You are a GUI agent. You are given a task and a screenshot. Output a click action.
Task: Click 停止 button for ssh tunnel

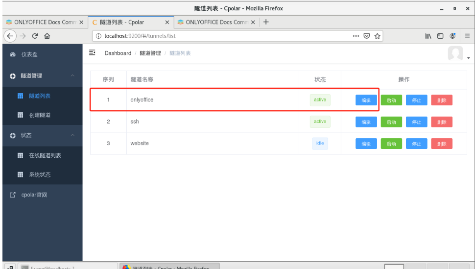click(x=416, y=122)
